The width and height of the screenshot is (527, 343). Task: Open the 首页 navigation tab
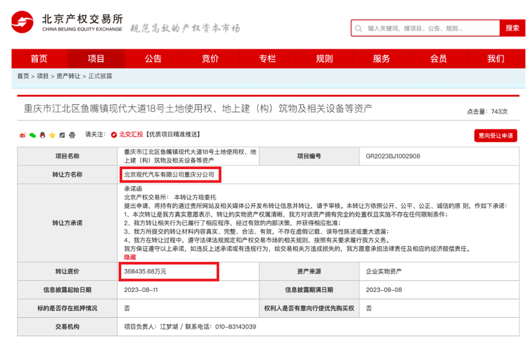(x=39, y=59)
